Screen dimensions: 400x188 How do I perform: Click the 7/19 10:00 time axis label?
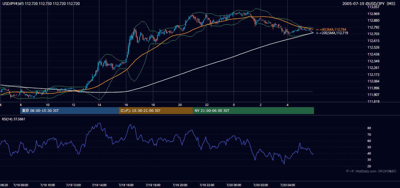click(48, 185)
